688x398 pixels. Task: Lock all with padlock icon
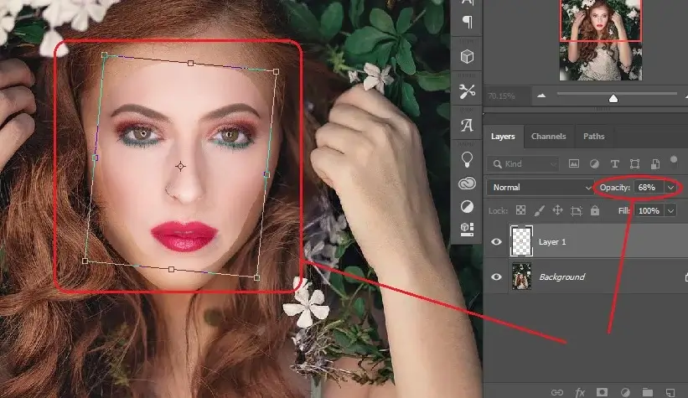click(594, 210)
